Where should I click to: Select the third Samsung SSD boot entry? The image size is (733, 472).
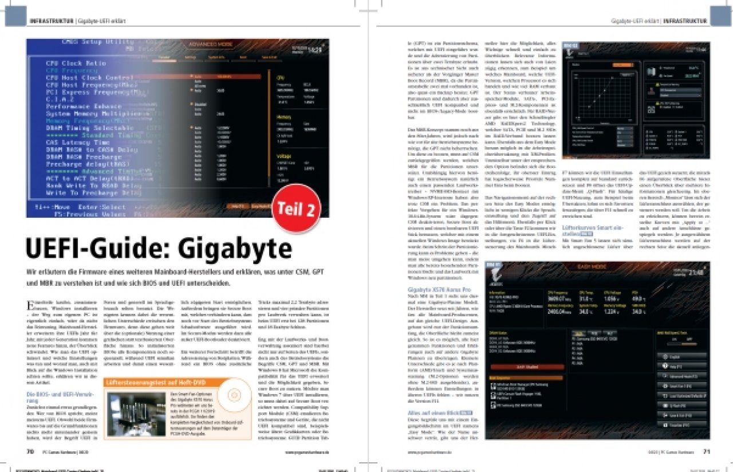coord(517,405)
